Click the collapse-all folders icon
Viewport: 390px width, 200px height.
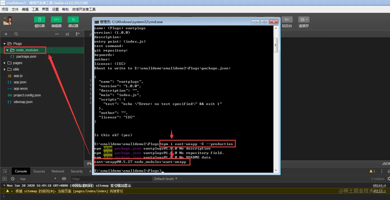(67, 34)
